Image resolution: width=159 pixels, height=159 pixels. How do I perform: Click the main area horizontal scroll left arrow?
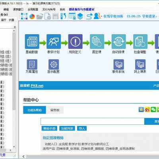pyautogui.click(x=23, y=157)
